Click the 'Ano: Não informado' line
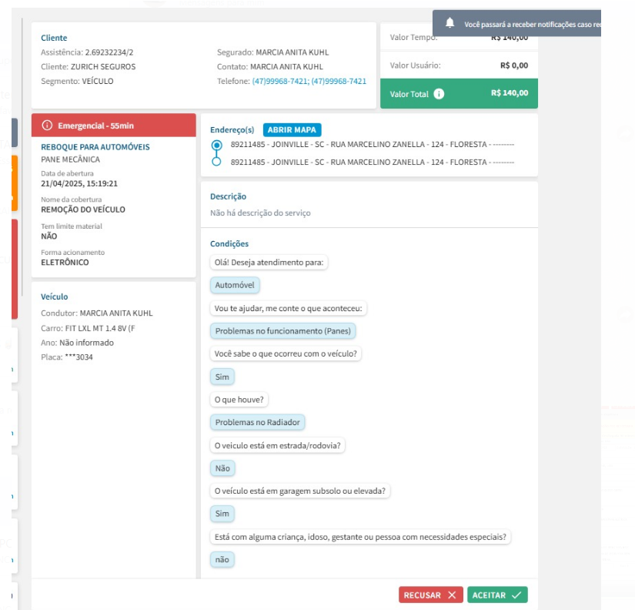The height and width of the screenshot is (610, 635). pos(77,343)
